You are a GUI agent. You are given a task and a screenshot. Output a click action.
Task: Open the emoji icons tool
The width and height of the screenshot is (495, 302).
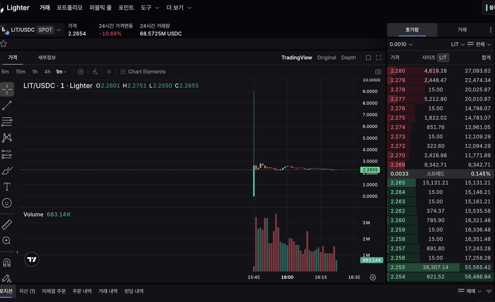7,203
